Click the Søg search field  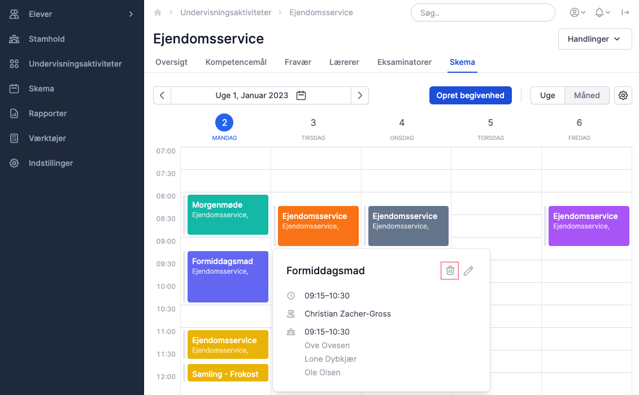[483, 12]
